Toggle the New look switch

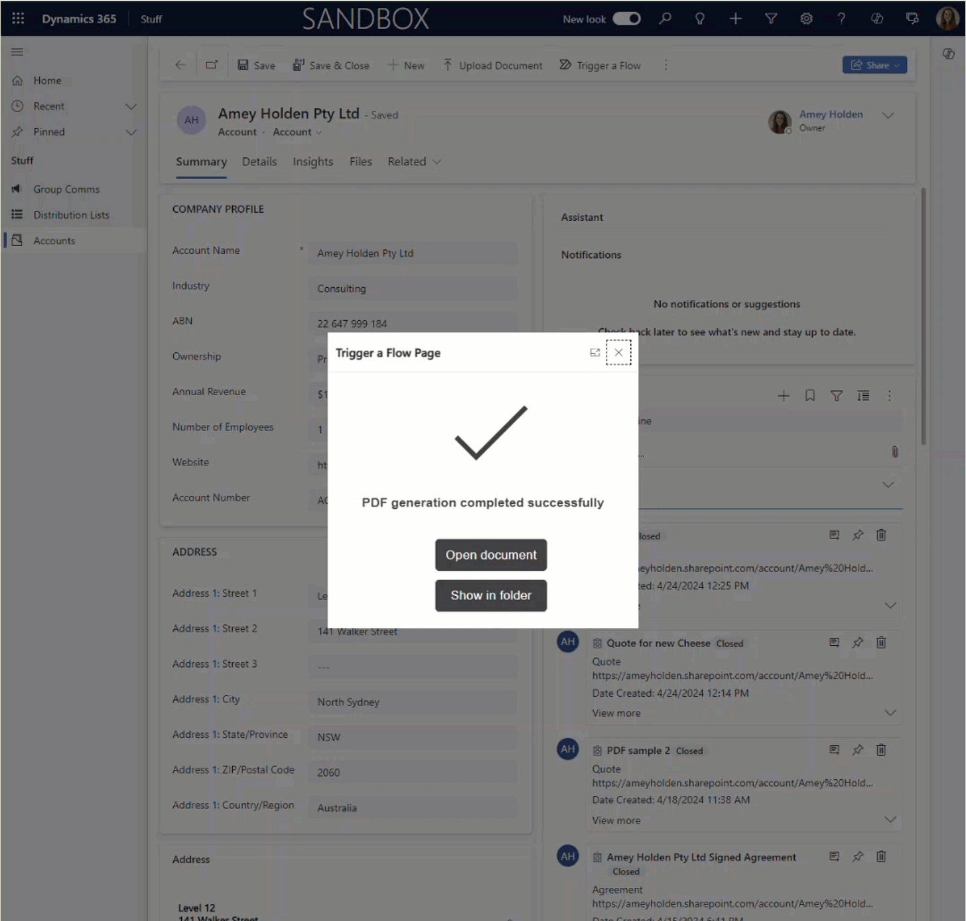(x=626, y=19)
